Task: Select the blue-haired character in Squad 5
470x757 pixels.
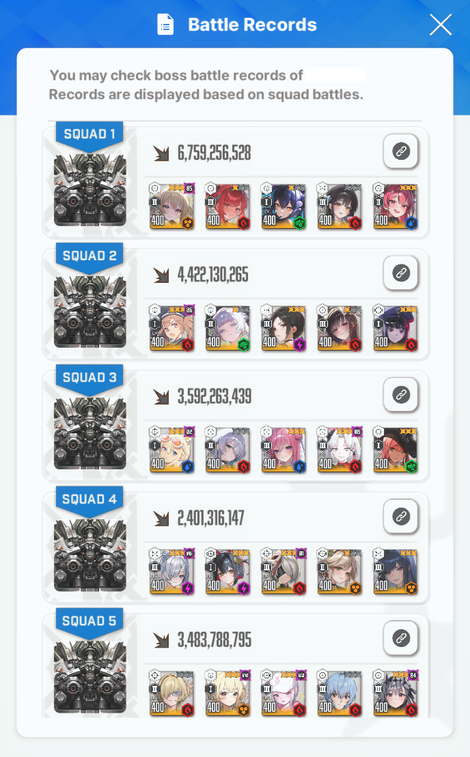Action: 340,693
